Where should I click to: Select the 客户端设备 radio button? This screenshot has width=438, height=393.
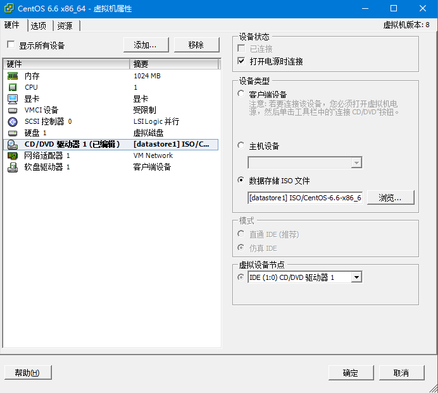click(x=241, y=94)
